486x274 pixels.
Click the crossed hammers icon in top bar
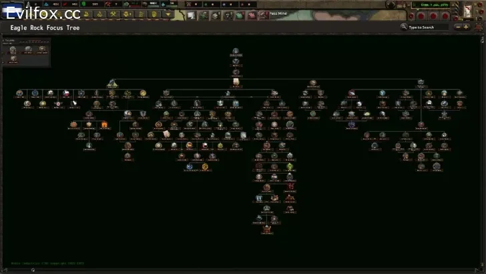(x=114, y=14)
